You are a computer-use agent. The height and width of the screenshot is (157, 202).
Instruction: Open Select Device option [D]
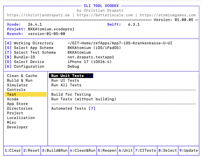pos(25,62)
